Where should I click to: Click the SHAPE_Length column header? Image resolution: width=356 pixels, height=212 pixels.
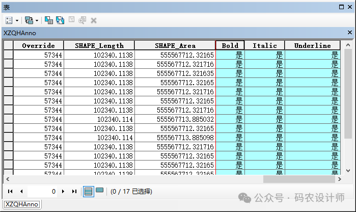(x=99, y=45)
